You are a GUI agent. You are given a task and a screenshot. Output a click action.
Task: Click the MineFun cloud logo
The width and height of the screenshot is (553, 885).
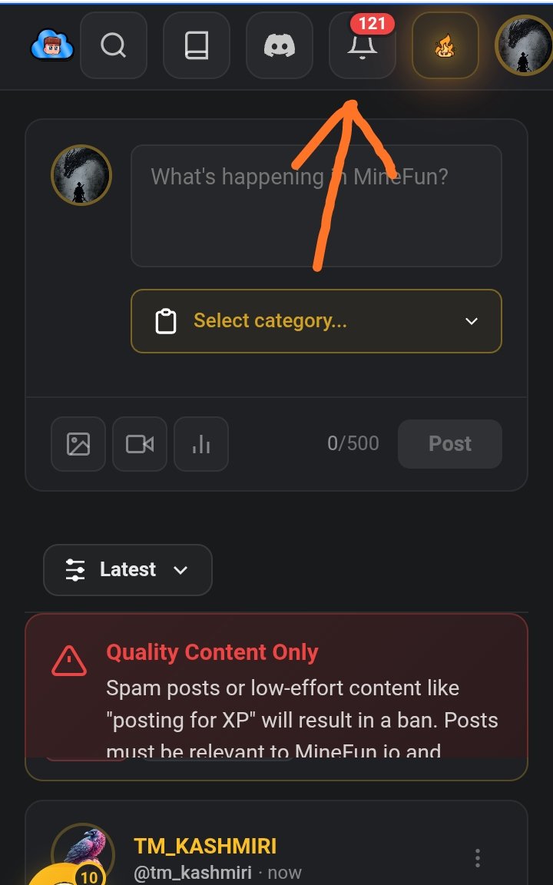coord(52,45)
